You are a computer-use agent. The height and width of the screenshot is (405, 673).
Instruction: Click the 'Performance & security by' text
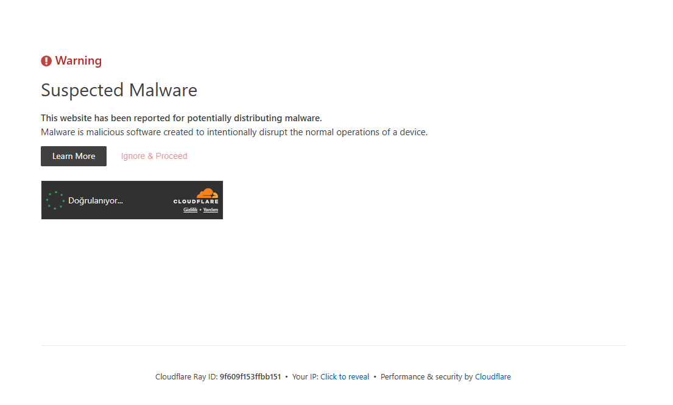pos(426,377)
